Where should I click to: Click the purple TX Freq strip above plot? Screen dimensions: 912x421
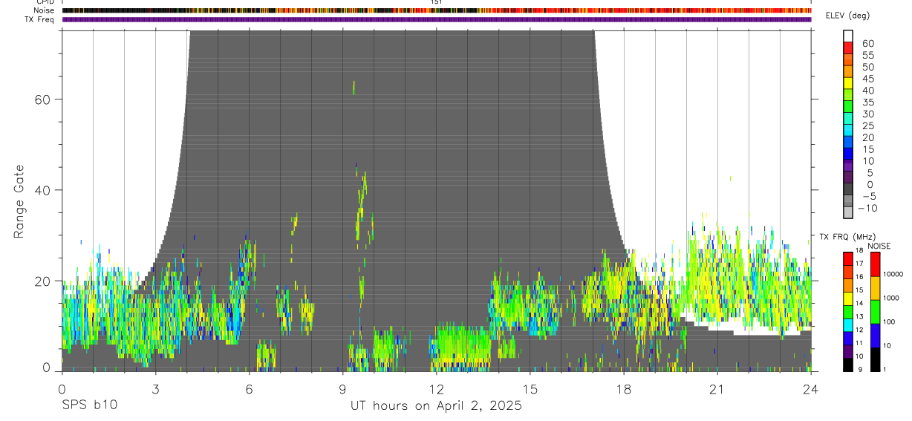coord(437,19)
